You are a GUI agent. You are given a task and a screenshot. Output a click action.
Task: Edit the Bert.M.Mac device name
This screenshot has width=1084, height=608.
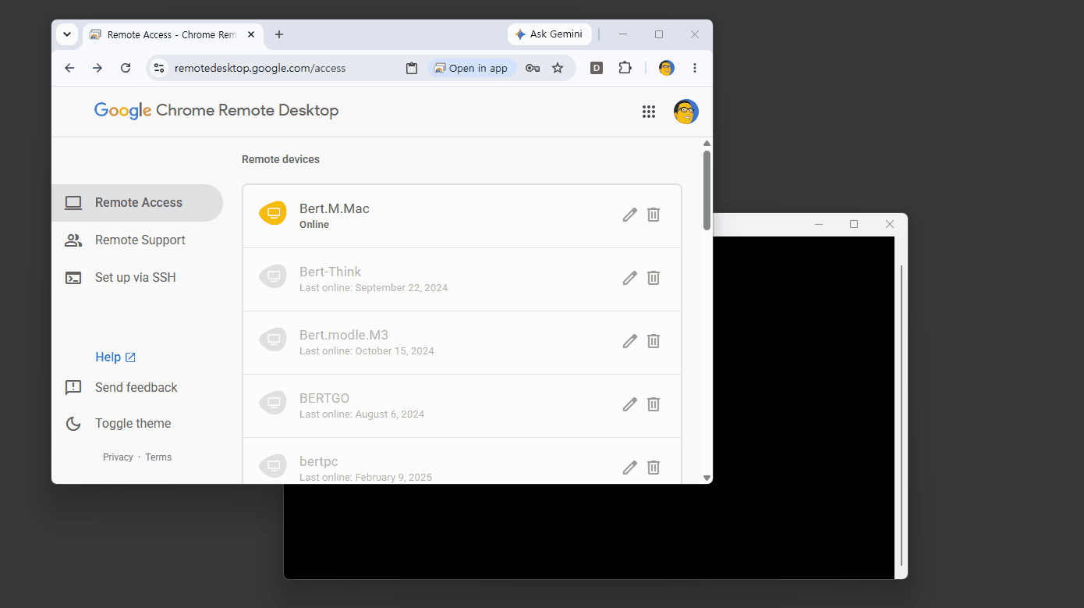pyautogui.click(x=630, y=215)
